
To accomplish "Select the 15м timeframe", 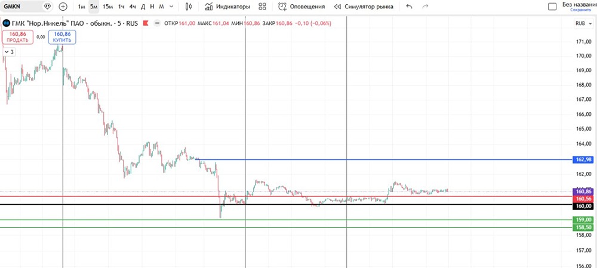I will (107, 7).
